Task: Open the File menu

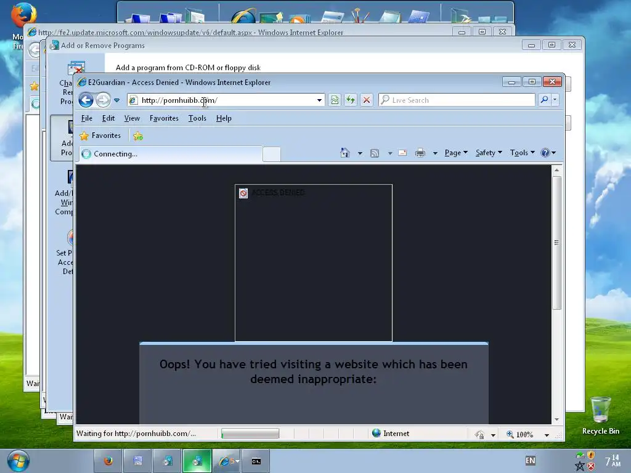Action: (x=86, y=118)
